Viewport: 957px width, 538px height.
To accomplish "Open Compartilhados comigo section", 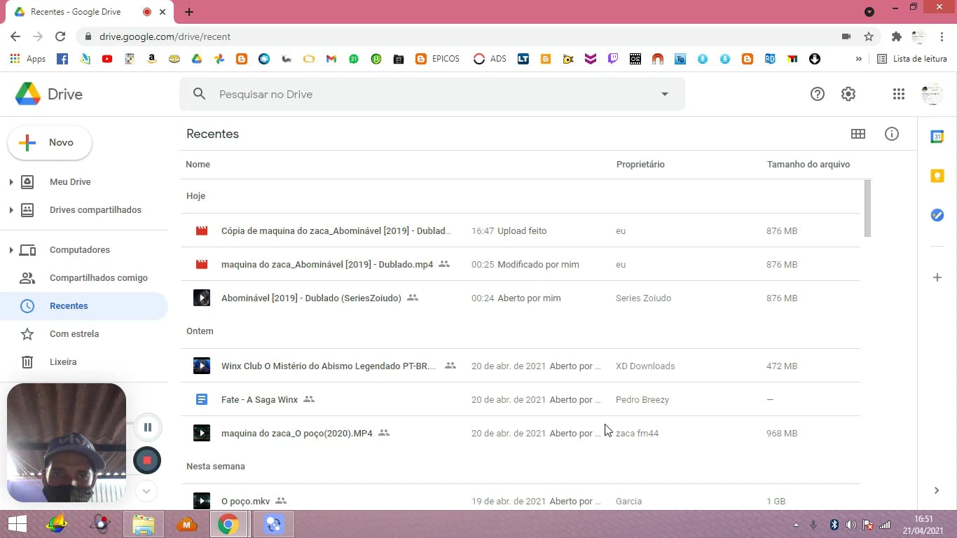I will pos(84,278).
